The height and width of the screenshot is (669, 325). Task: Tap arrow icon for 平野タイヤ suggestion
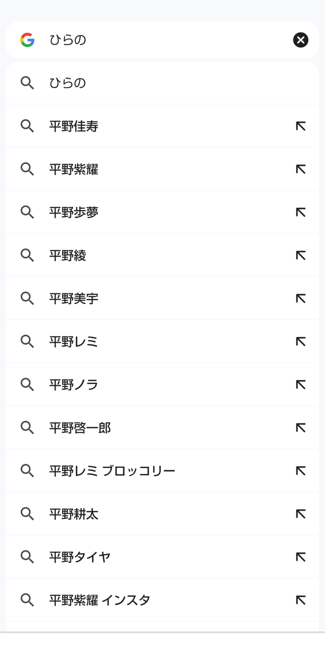301,557
